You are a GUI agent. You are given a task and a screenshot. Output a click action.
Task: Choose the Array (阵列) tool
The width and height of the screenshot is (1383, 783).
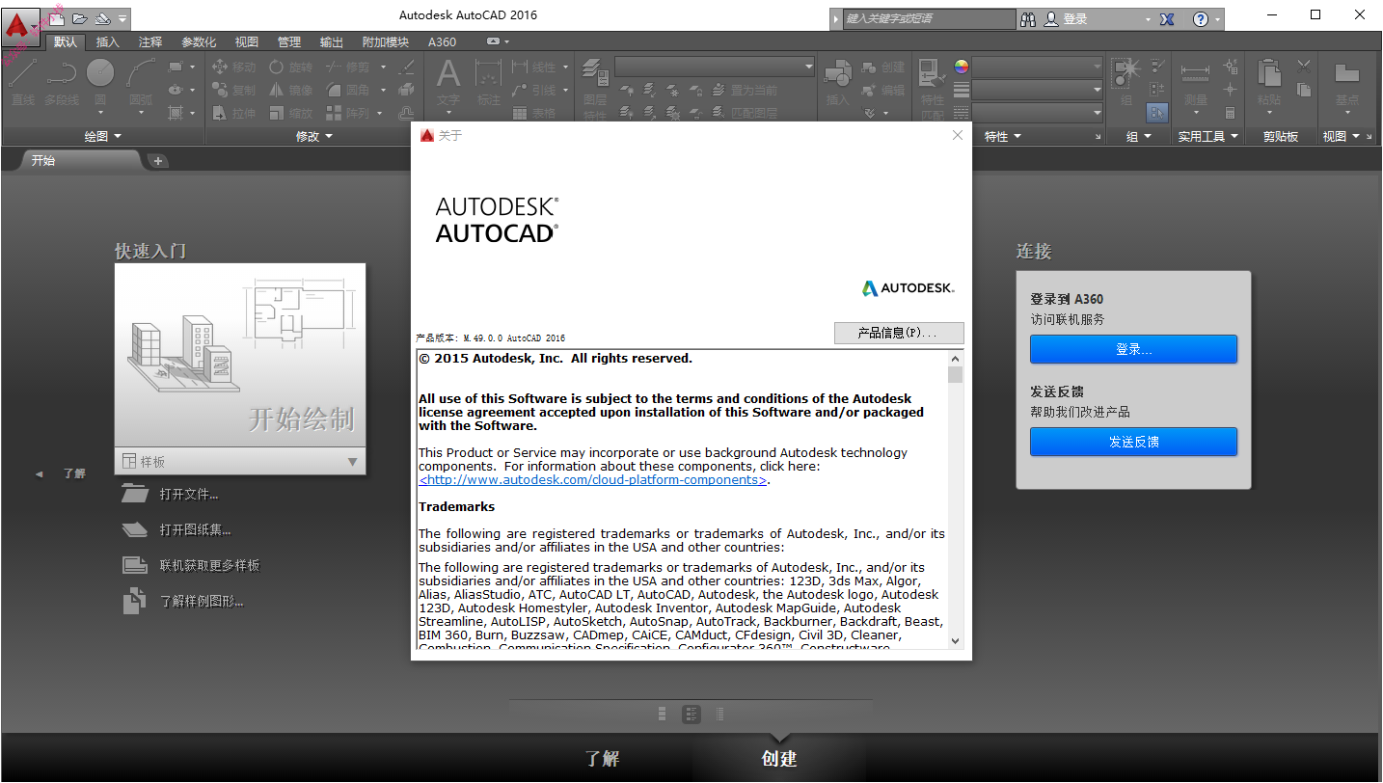(x=348, y=113)
